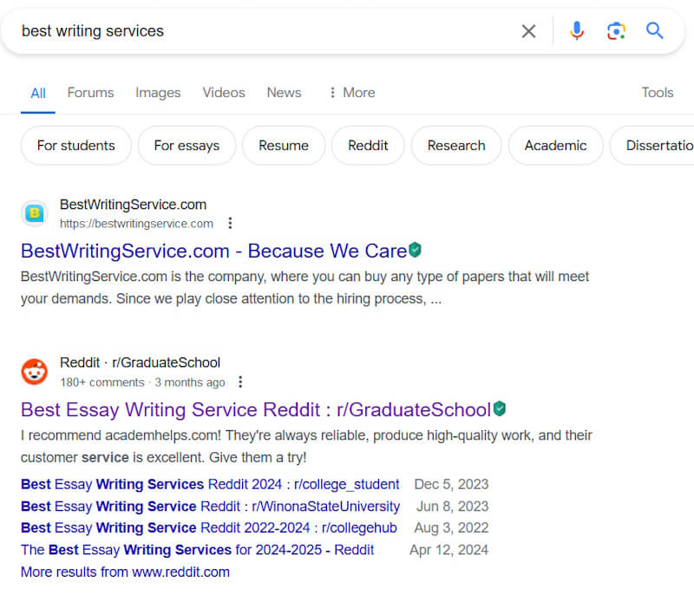This screenshot has height=595, width=694.
Task: Open BestWritingService.com - Because We Care result
Action: (213, 251)
